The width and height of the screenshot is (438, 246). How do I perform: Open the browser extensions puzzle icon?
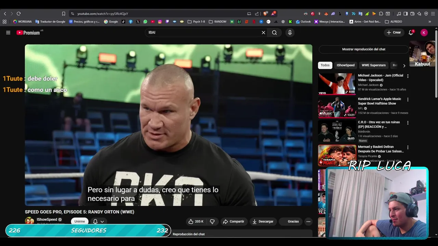pos(381,14)
